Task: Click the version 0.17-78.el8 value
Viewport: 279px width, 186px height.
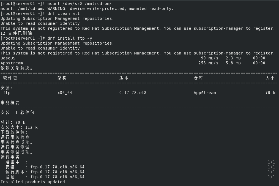Action: [x=133, y=93]
